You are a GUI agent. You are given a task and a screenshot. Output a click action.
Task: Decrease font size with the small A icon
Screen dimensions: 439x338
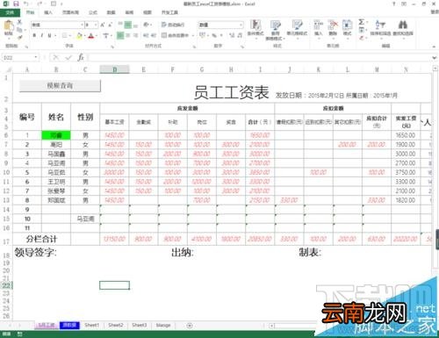point(110,25)
